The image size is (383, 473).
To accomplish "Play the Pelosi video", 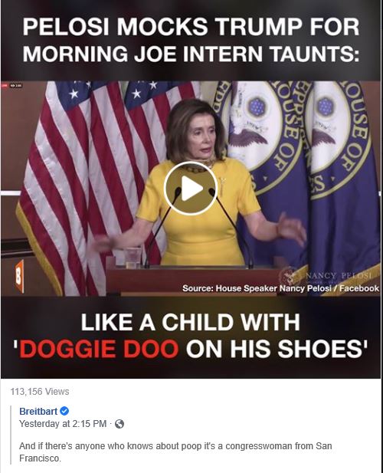I will point(191,189).
